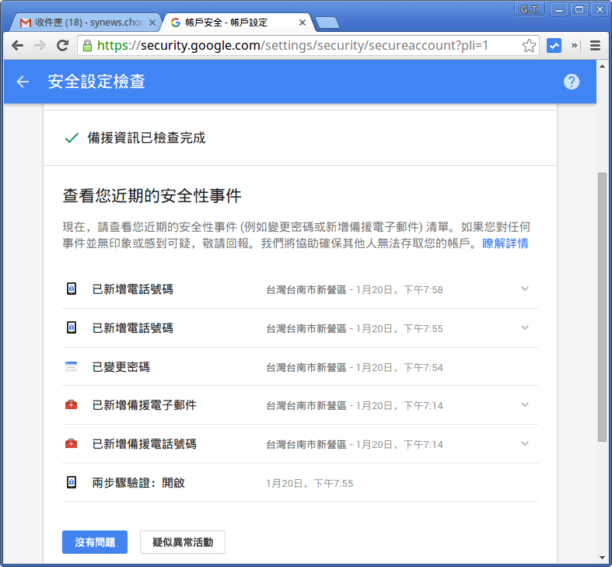Viewport: 612px width, 567px height.
Task: Click the scrollbar up arrow
Action: (602, 66)
